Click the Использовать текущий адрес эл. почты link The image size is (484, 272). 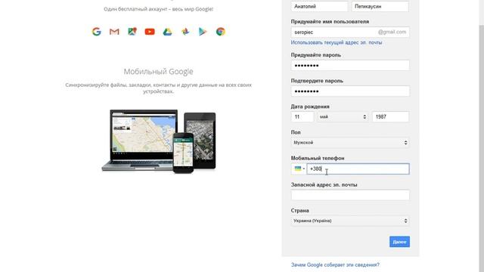(336, 42)
